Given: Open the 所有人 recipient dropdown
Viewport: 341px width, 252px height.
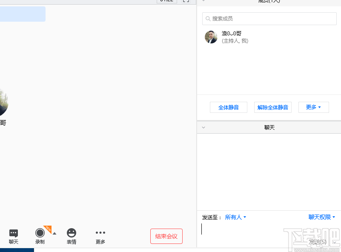Looking at the screenshot, I should click(235, 217).
